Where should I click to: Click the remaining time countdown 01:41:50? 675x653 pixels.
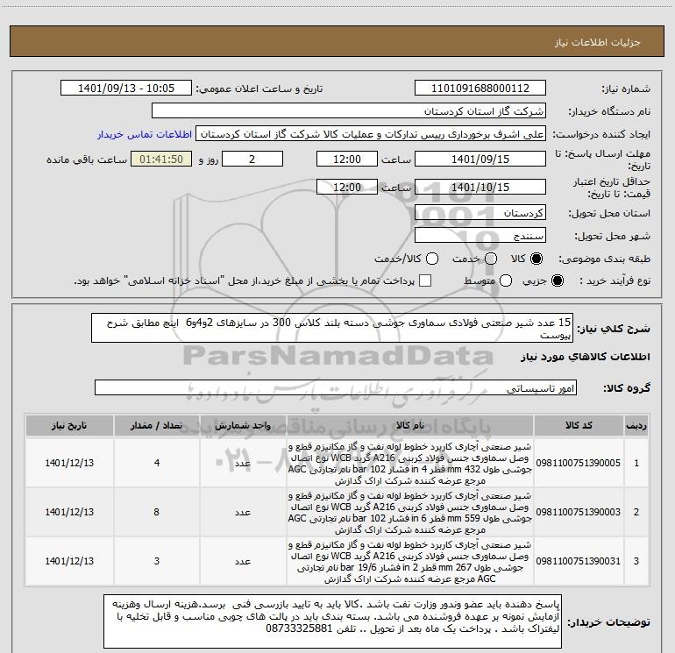click(161, 159)
